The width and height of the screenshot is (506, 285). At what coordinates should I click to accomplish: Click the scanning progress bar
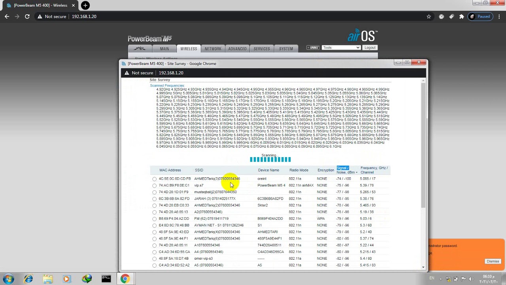[x=270, y=160]
